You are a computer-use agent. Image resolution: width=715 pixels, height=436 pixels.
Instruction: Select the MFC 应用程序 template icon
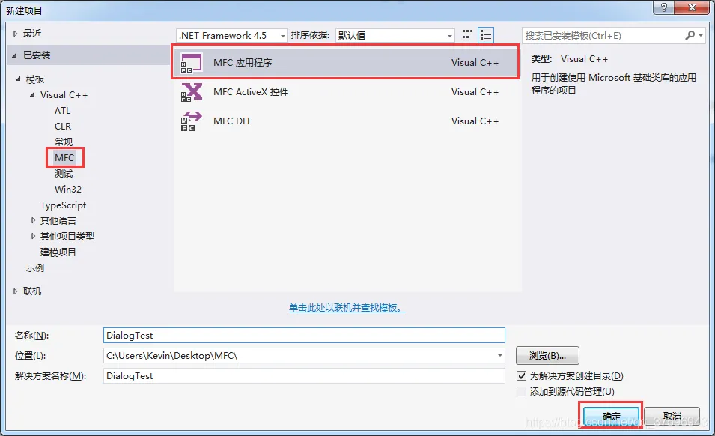pyautogui.click(x=191, y=63)
